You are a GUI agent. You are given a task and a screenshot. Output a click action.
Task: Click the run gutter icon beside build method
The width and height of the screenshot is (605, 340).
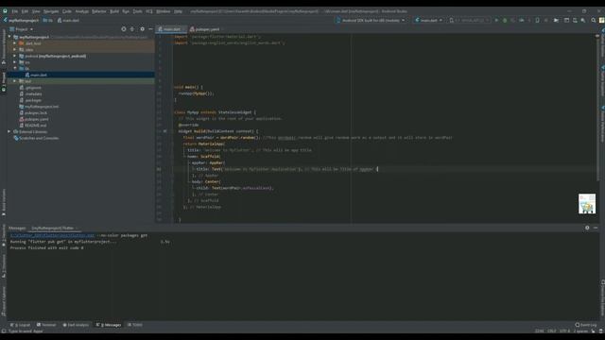coord(164,131)
